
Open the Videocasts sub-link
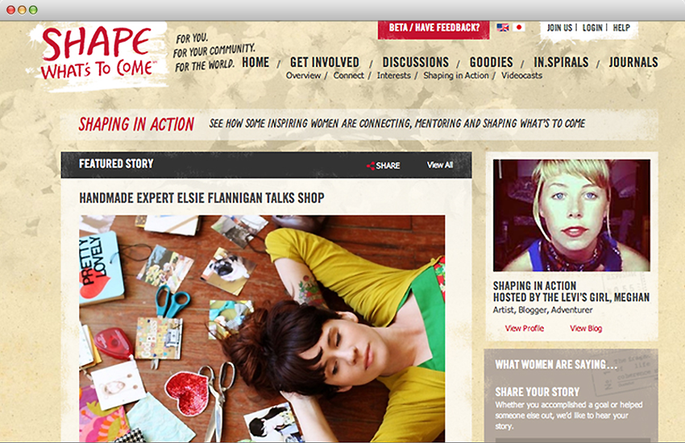click(x=521, y=76)
